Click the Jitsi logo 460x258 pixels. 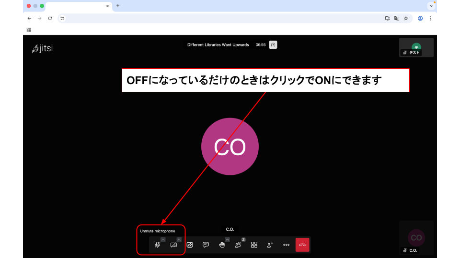click(42, 48)
